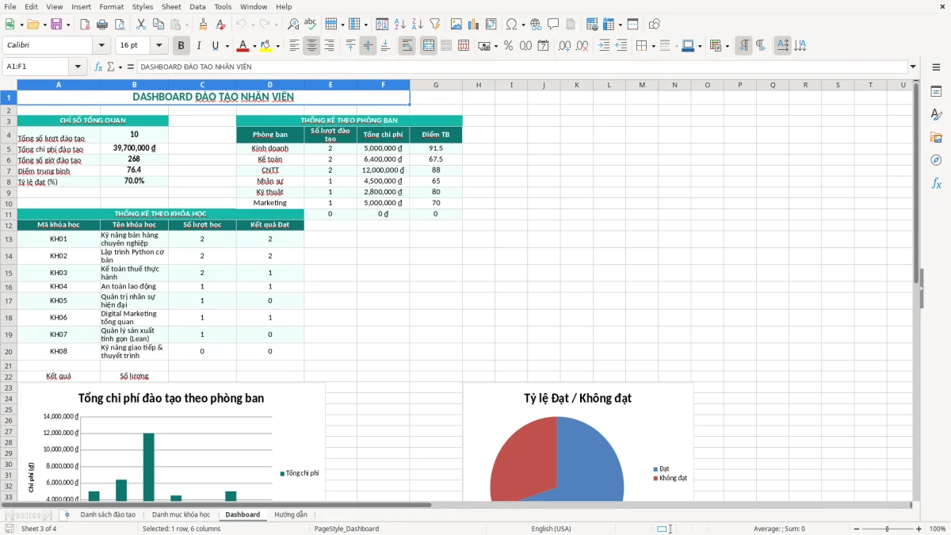Open the Calibri font name dropdown
951x535 pixels.
tap(101, 46)
